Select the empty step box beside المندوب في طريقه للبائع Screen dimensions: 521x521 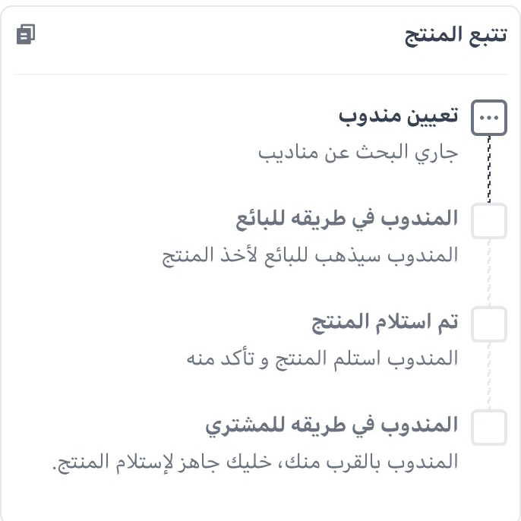click(x=489, y=221)
